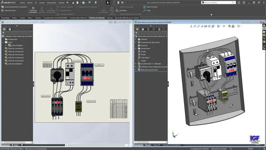Expand Anotaciones node in assembly tree
Image resolution: width=266 pixels, height=150 pixels.
[136, 48]
